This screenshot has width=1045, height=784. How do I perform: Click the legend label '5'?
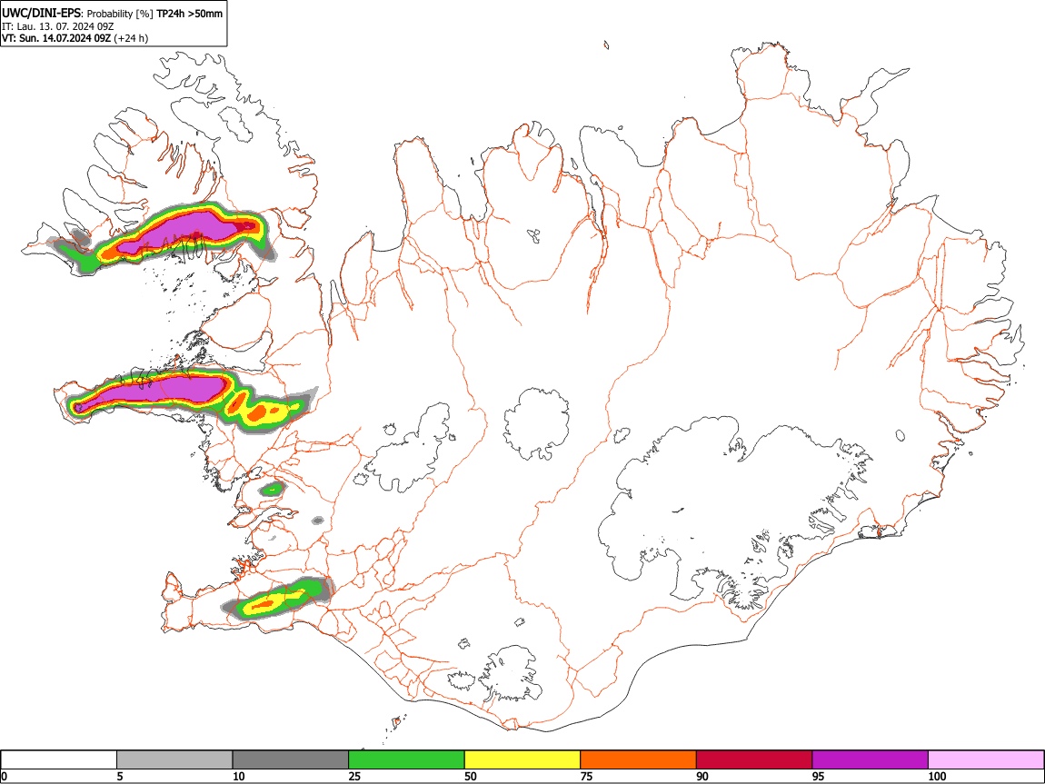point(120,776)
